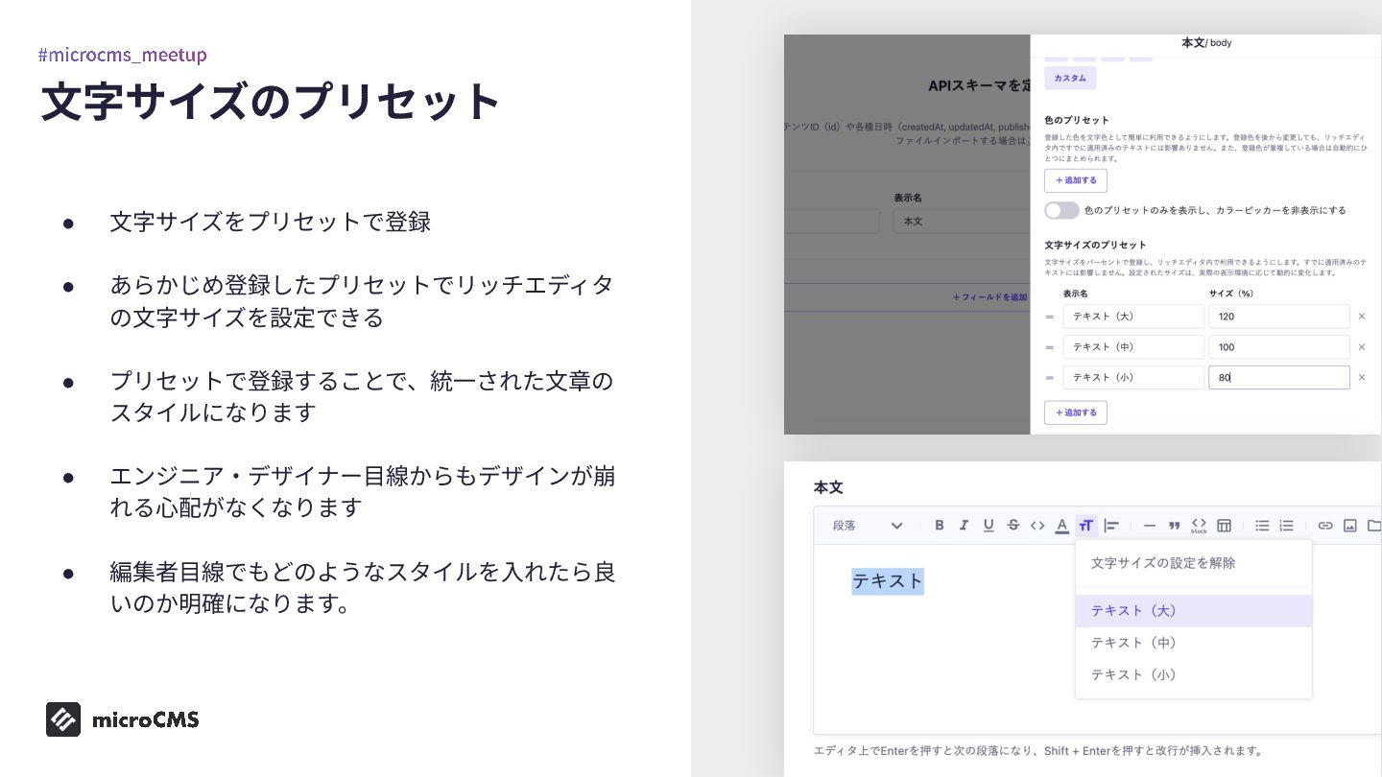Click the display name field containing テキスト（小）
Screen dimensions: 1382x777
tap(1133, 378)
